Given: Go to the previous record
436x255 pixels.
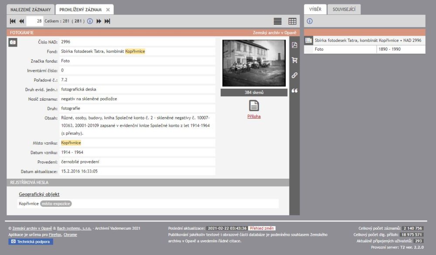Looking at the screenshot, I should click(22, 21).
